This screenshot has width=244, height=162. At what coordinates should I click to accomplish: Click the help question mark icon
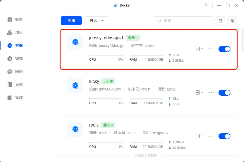[x=206, y=5]
